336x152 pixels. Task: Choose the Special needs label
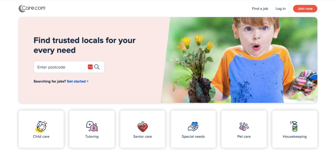click(193, 137)
